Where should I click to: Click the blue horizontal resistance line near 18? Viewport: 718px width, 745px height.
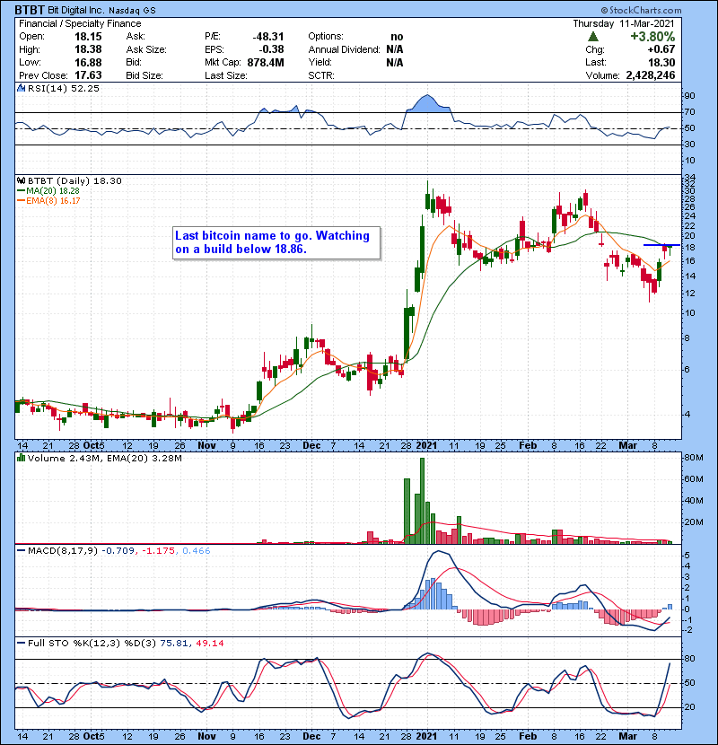click(661, 245)
